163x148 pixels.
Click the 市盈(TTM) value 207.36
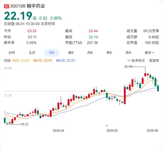point(92,43)
